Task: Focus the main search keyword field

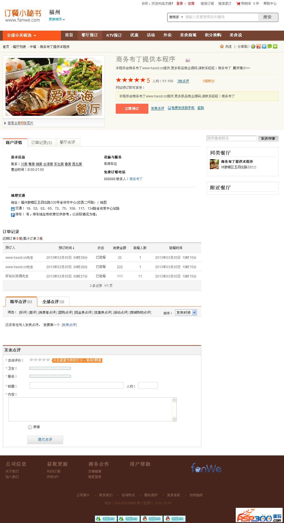Action: [221, 17]
